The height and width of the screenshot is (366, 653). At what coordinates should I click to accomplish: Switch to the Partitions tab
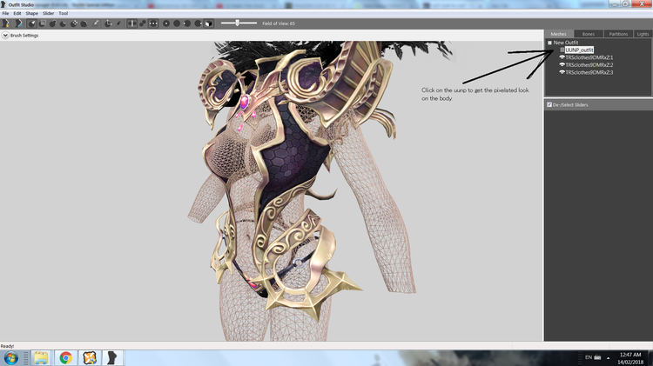tap(618, 34)
